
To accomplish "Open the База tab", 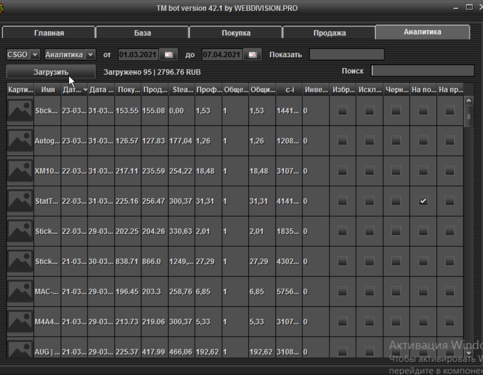I will (142, 33).
